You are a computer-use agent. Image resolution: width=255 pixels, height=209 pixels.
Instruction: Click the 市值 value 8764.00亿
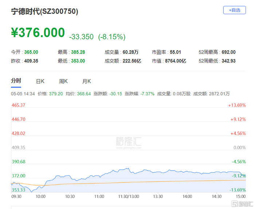click(176, 61)
